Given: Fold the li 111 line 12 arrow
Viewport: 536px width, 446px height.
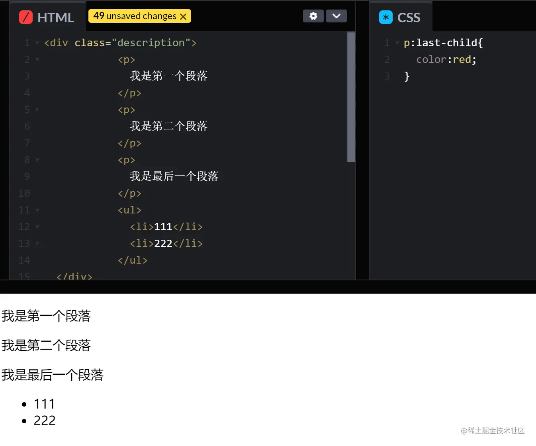Looking at the screenshot, I should click(x=37, y=227).
